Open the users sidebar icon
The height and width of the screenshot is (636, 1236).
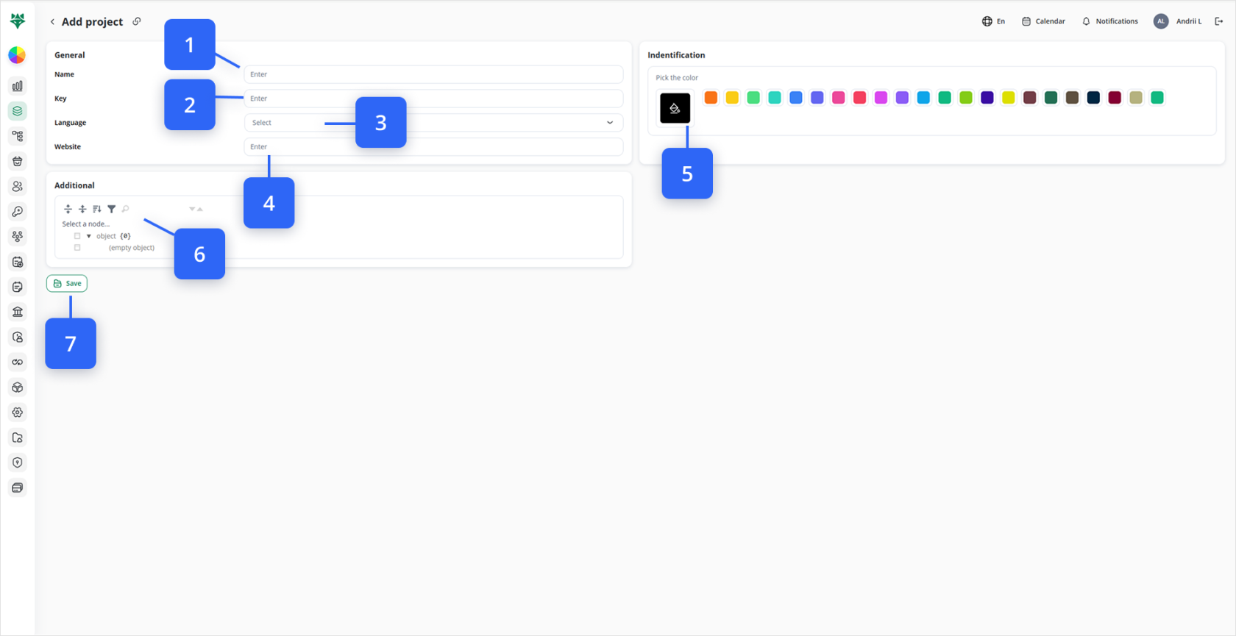(18, 186)
